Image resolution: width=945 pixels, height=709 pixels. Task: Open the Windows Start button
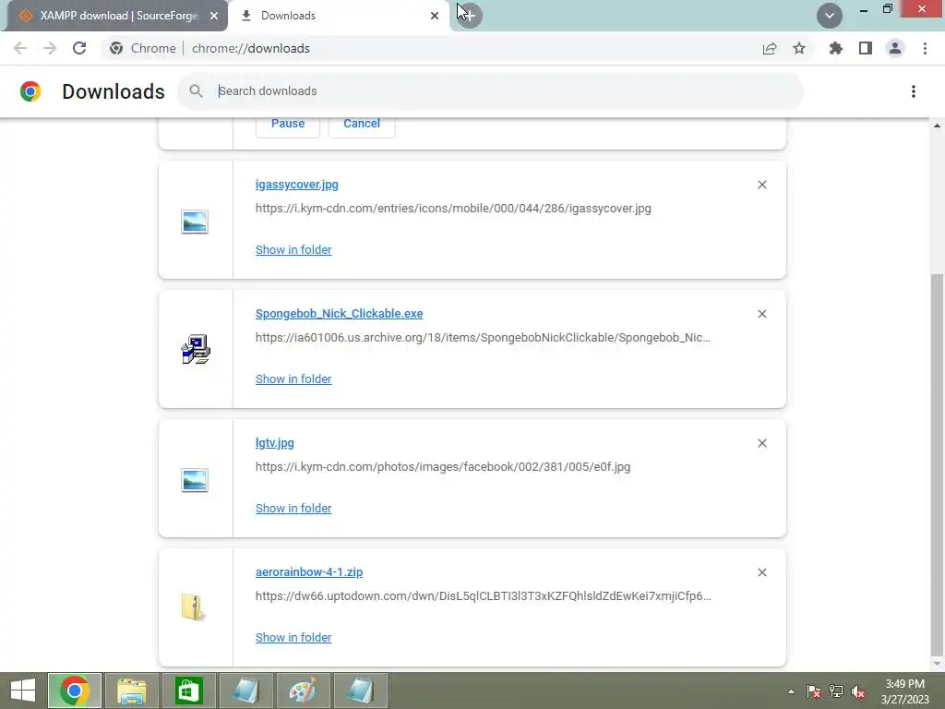coord(23,691)
